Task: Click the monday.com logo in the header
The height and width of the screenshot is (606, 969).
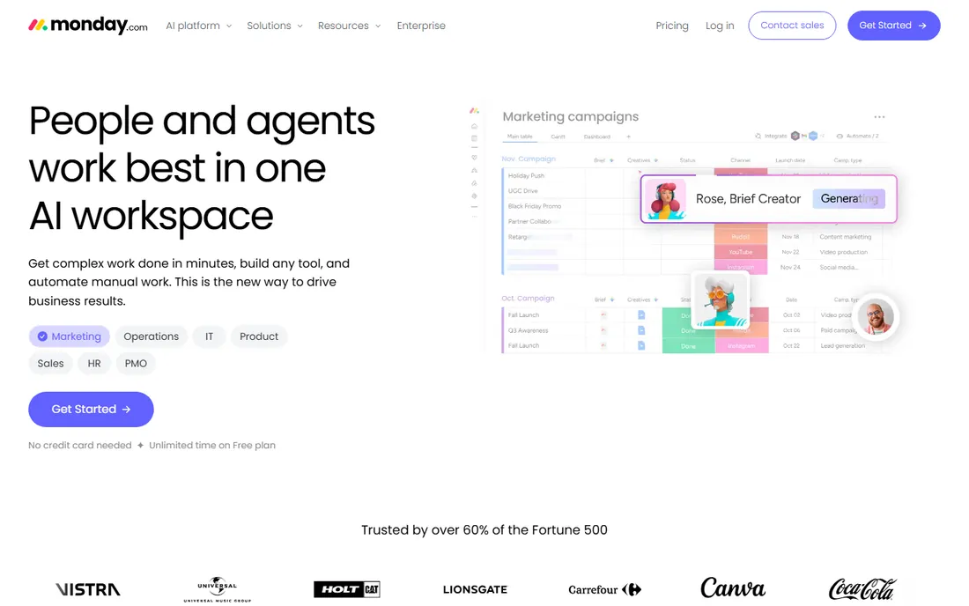Action: pos(88,26)
